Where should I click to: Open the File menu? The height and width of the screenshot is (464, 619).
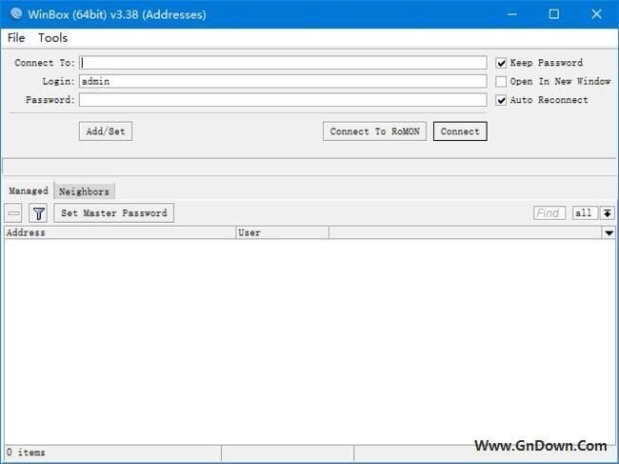click(x=16, y=38)
